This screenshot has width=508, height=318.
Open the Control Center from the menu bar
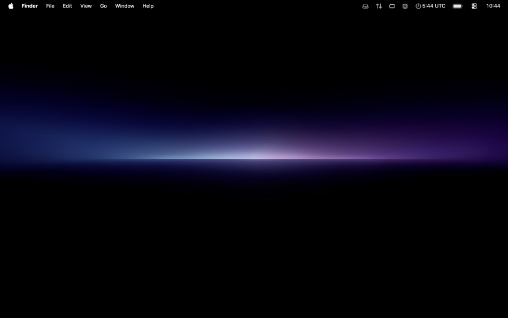tap(474, 6)
